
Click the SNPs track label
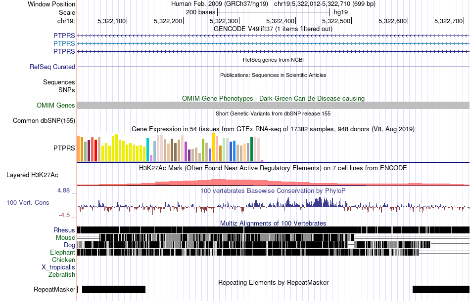[x=67, y=90]
